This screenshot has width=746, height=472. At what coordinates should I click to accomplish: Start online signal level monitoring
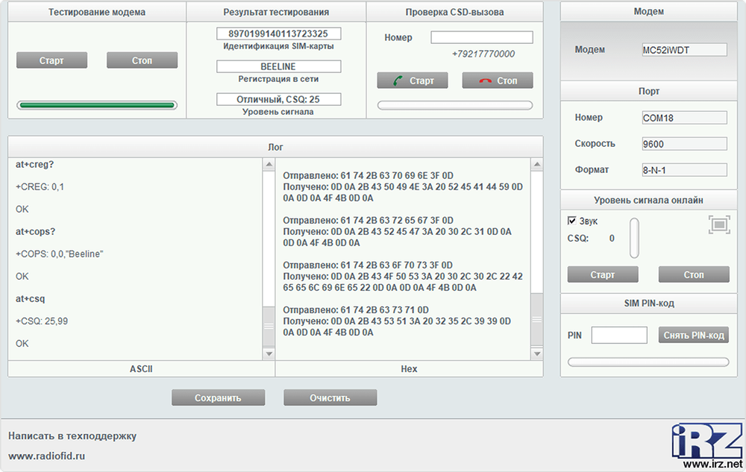tap(603, 274)
